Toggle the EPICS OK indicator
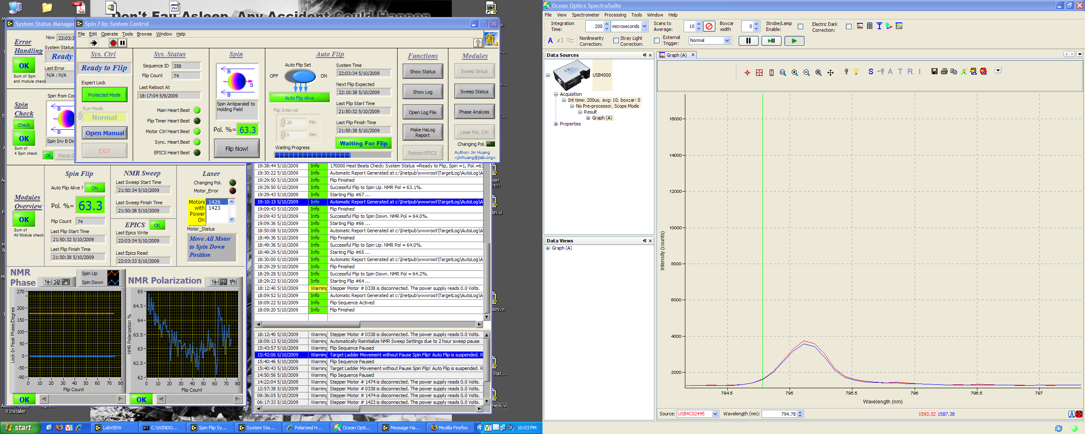The width and height of the screenshot is (1085, 434). click(157, 225)
